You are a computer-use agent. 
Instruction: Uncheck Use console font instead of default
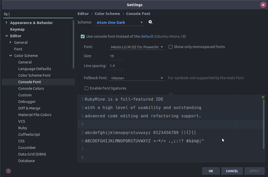[x=83, y=37]
